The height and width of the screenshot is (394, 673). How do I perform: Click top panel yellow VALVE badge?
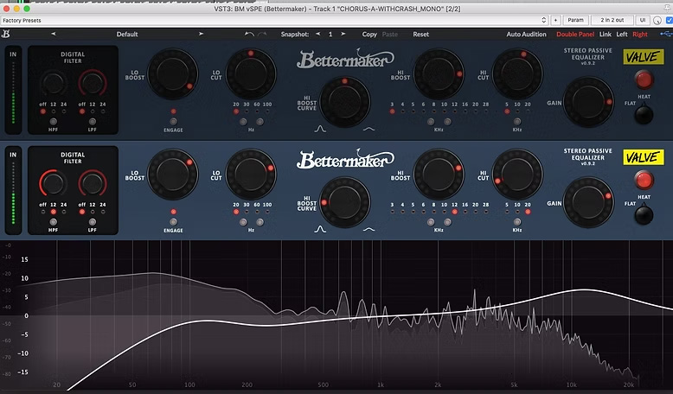coord(644,57)
